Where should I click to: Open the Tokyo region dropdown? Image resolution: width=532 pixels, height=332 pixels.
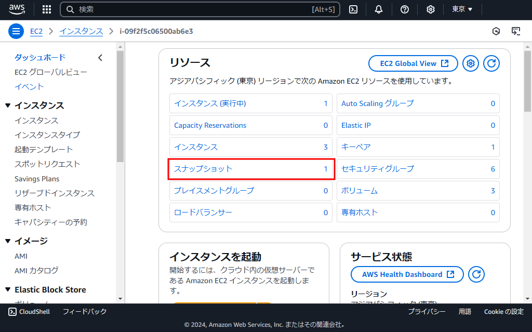tap(462, 9)
